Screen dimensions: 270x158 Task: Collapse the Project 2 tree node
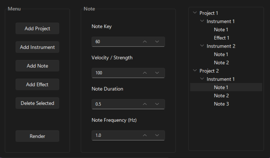pyautogui.click(x=195, y=71)
